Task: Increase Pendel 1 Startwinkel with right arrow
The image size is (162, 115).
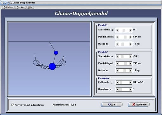Action: click(130, 30)
